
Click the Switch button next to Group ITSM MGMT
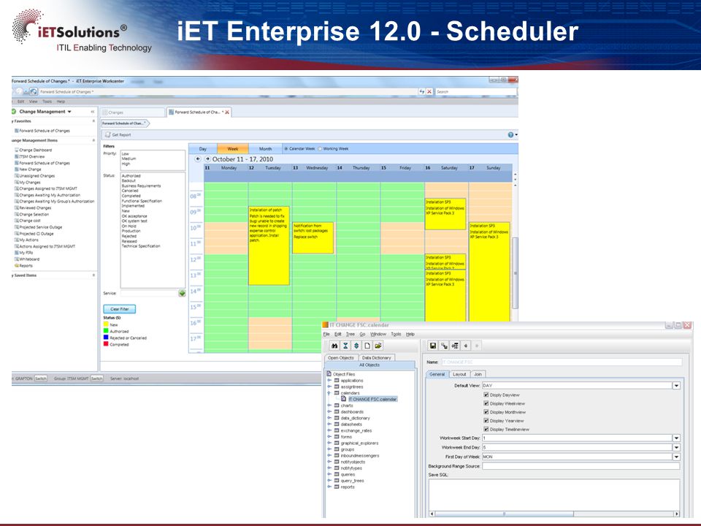coord(96,378)
